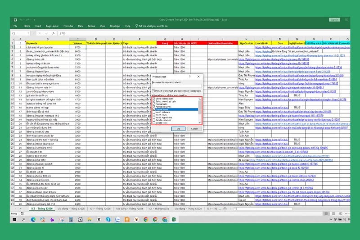Enable the Insert columns permission checkbox

click(154, 112)
